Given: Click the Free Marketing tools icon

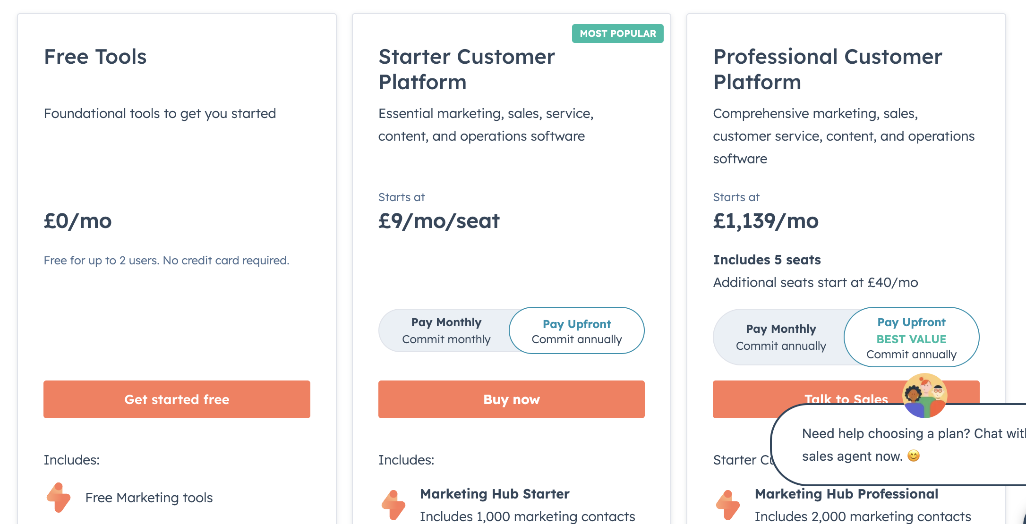Looking at the screenshot, I should 59,498.
